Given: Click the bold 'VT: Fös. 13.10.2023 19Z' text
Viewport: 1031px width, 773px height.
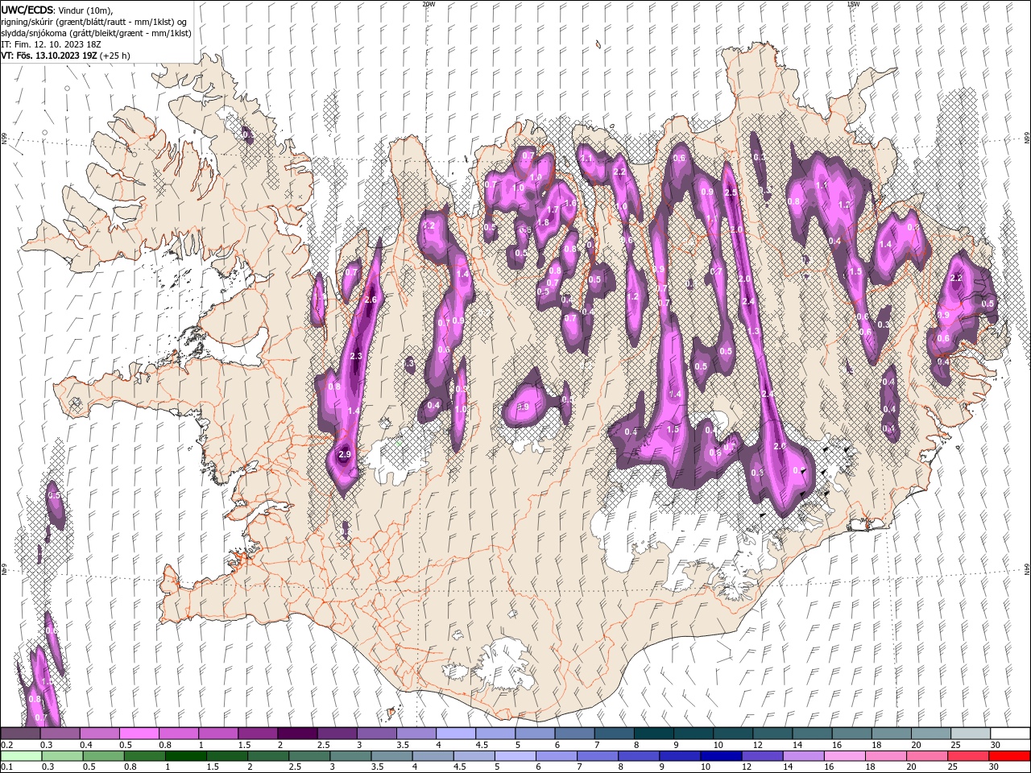Looking at the screenshot, I should pyautogui.click(x=50, y=56).
